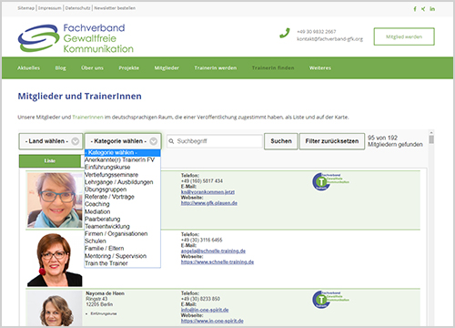Choose 'Firmen / Organisationen' category
Image resolution: width=455 pixels, height=328 pixels.
pyautogui.click(x=122, y=233)
